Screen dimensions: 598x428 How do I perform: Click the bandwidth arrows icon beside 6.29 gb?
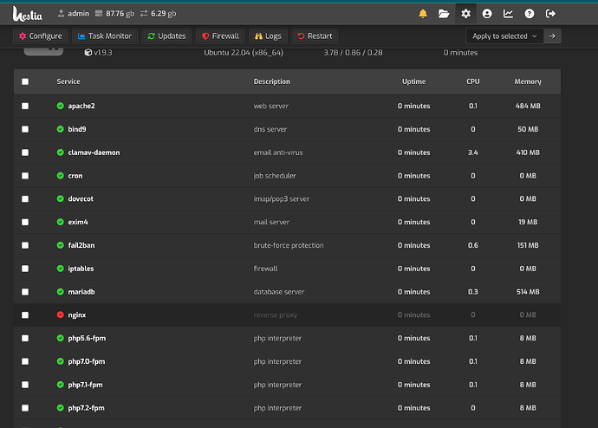click(144, 14)
